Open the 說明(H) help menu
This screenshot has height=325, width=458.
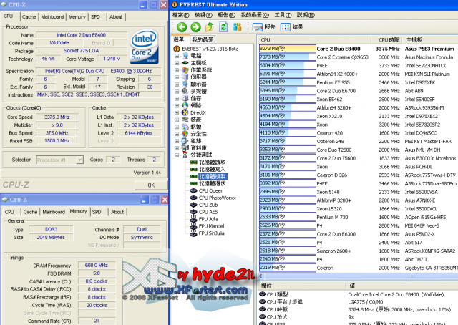point(306,15)
